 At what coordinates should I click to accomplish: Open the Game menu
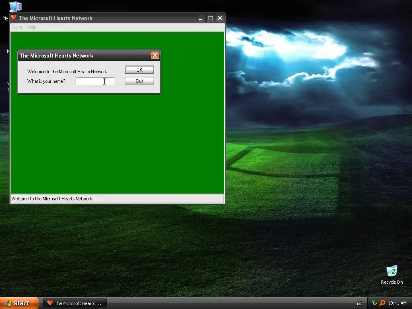[18, 27]
